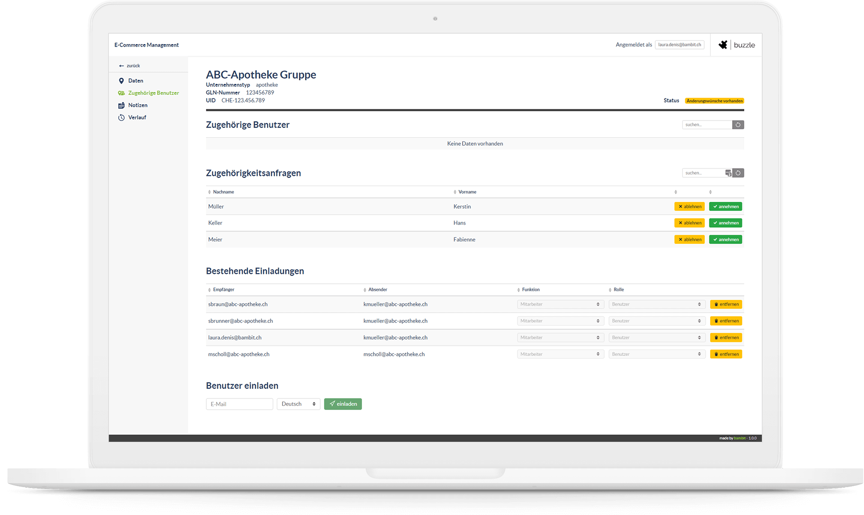Select the GLN-Nummer value 123456789

260,93
